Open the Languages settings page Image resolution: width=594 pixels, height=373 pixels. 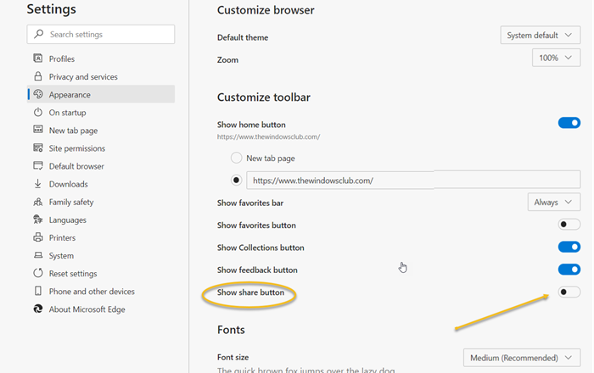68,220
